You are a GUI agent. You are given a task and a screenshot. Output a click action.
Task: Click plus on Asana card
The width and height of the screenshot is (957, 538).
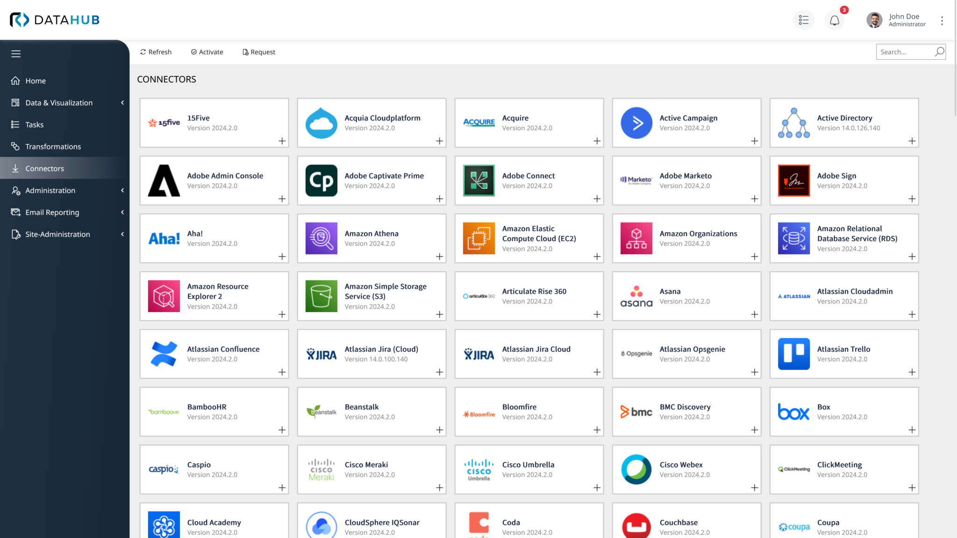pyautogui.click(x=754, y=314)
